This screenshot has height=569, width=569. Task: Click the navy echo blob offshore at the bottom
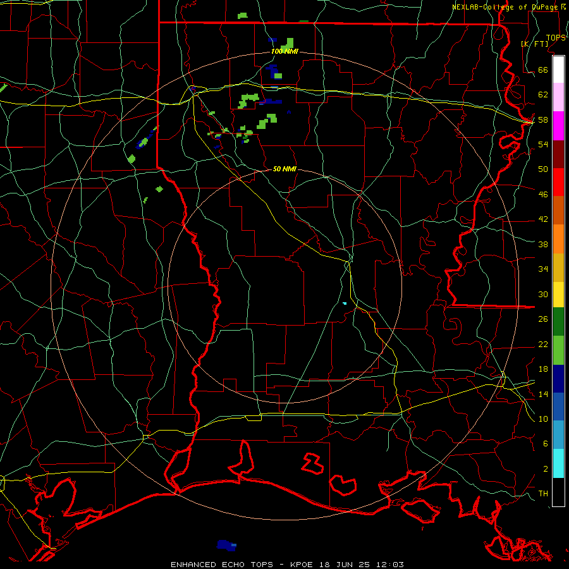226,545
